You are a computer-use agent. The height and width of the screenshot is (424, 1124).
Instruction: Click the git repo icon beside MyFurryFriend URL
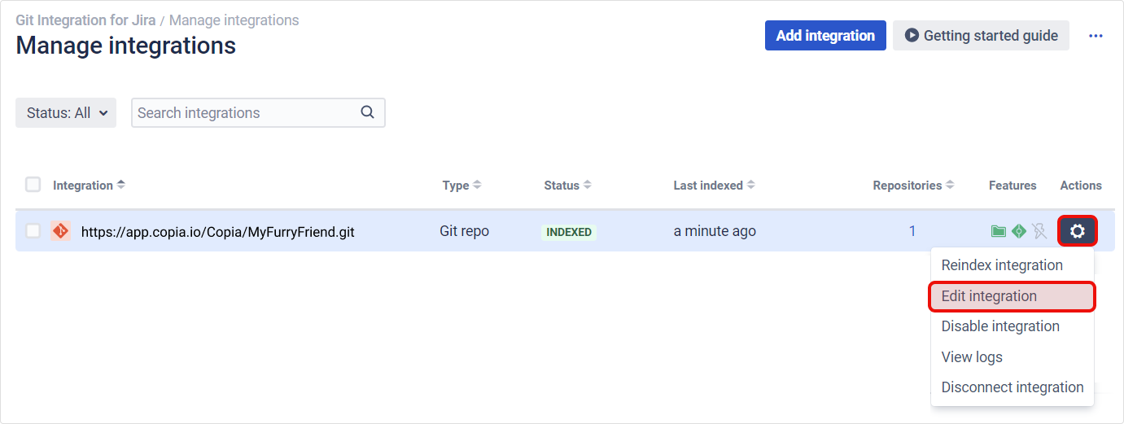60,231
